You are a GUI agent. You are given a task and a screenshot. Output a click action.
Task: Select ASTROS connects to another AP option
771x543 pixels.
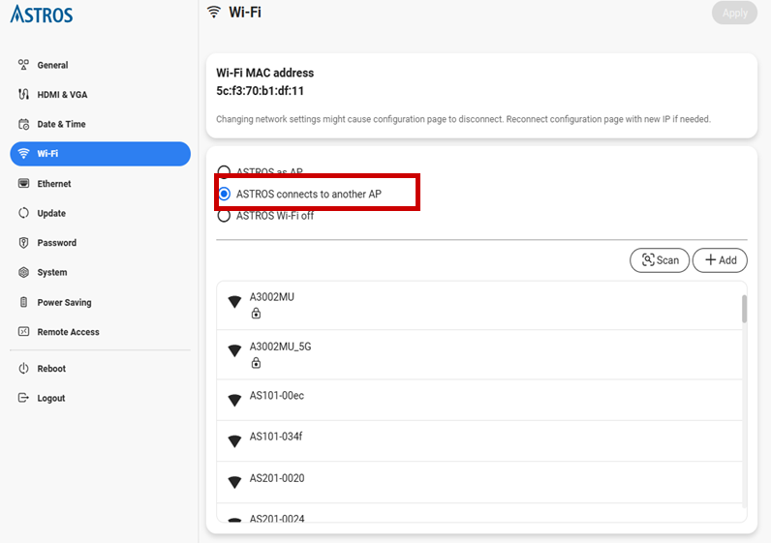pos(225,195)
